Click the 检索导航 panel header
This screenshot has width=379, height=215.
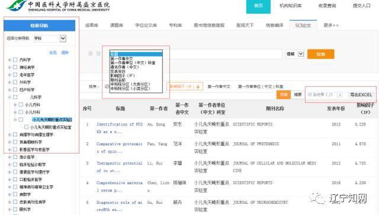click(39, 26)
